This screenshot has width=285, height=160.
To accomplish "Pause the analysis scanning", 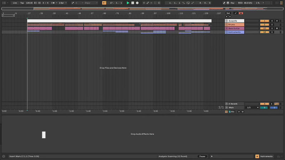I will (202, 156).
